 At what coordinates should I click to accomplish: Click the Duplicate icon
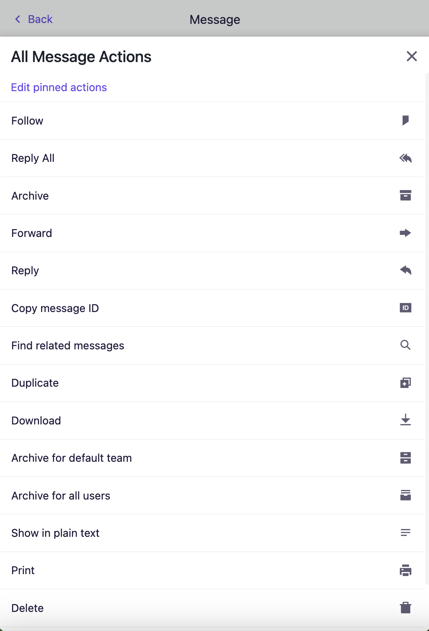click(406, 383)
